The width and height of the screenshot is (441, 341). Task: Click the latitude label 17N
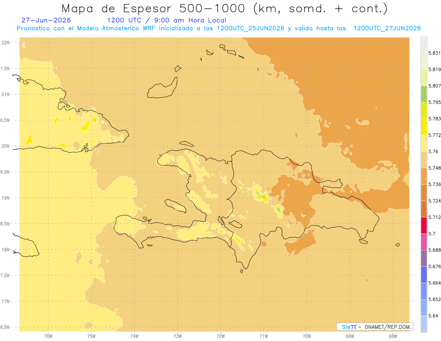(x=6, y=302)
